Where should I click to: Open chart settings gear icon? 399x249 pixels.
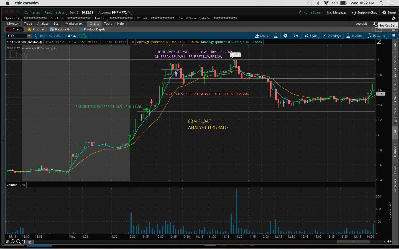[285, 36]
